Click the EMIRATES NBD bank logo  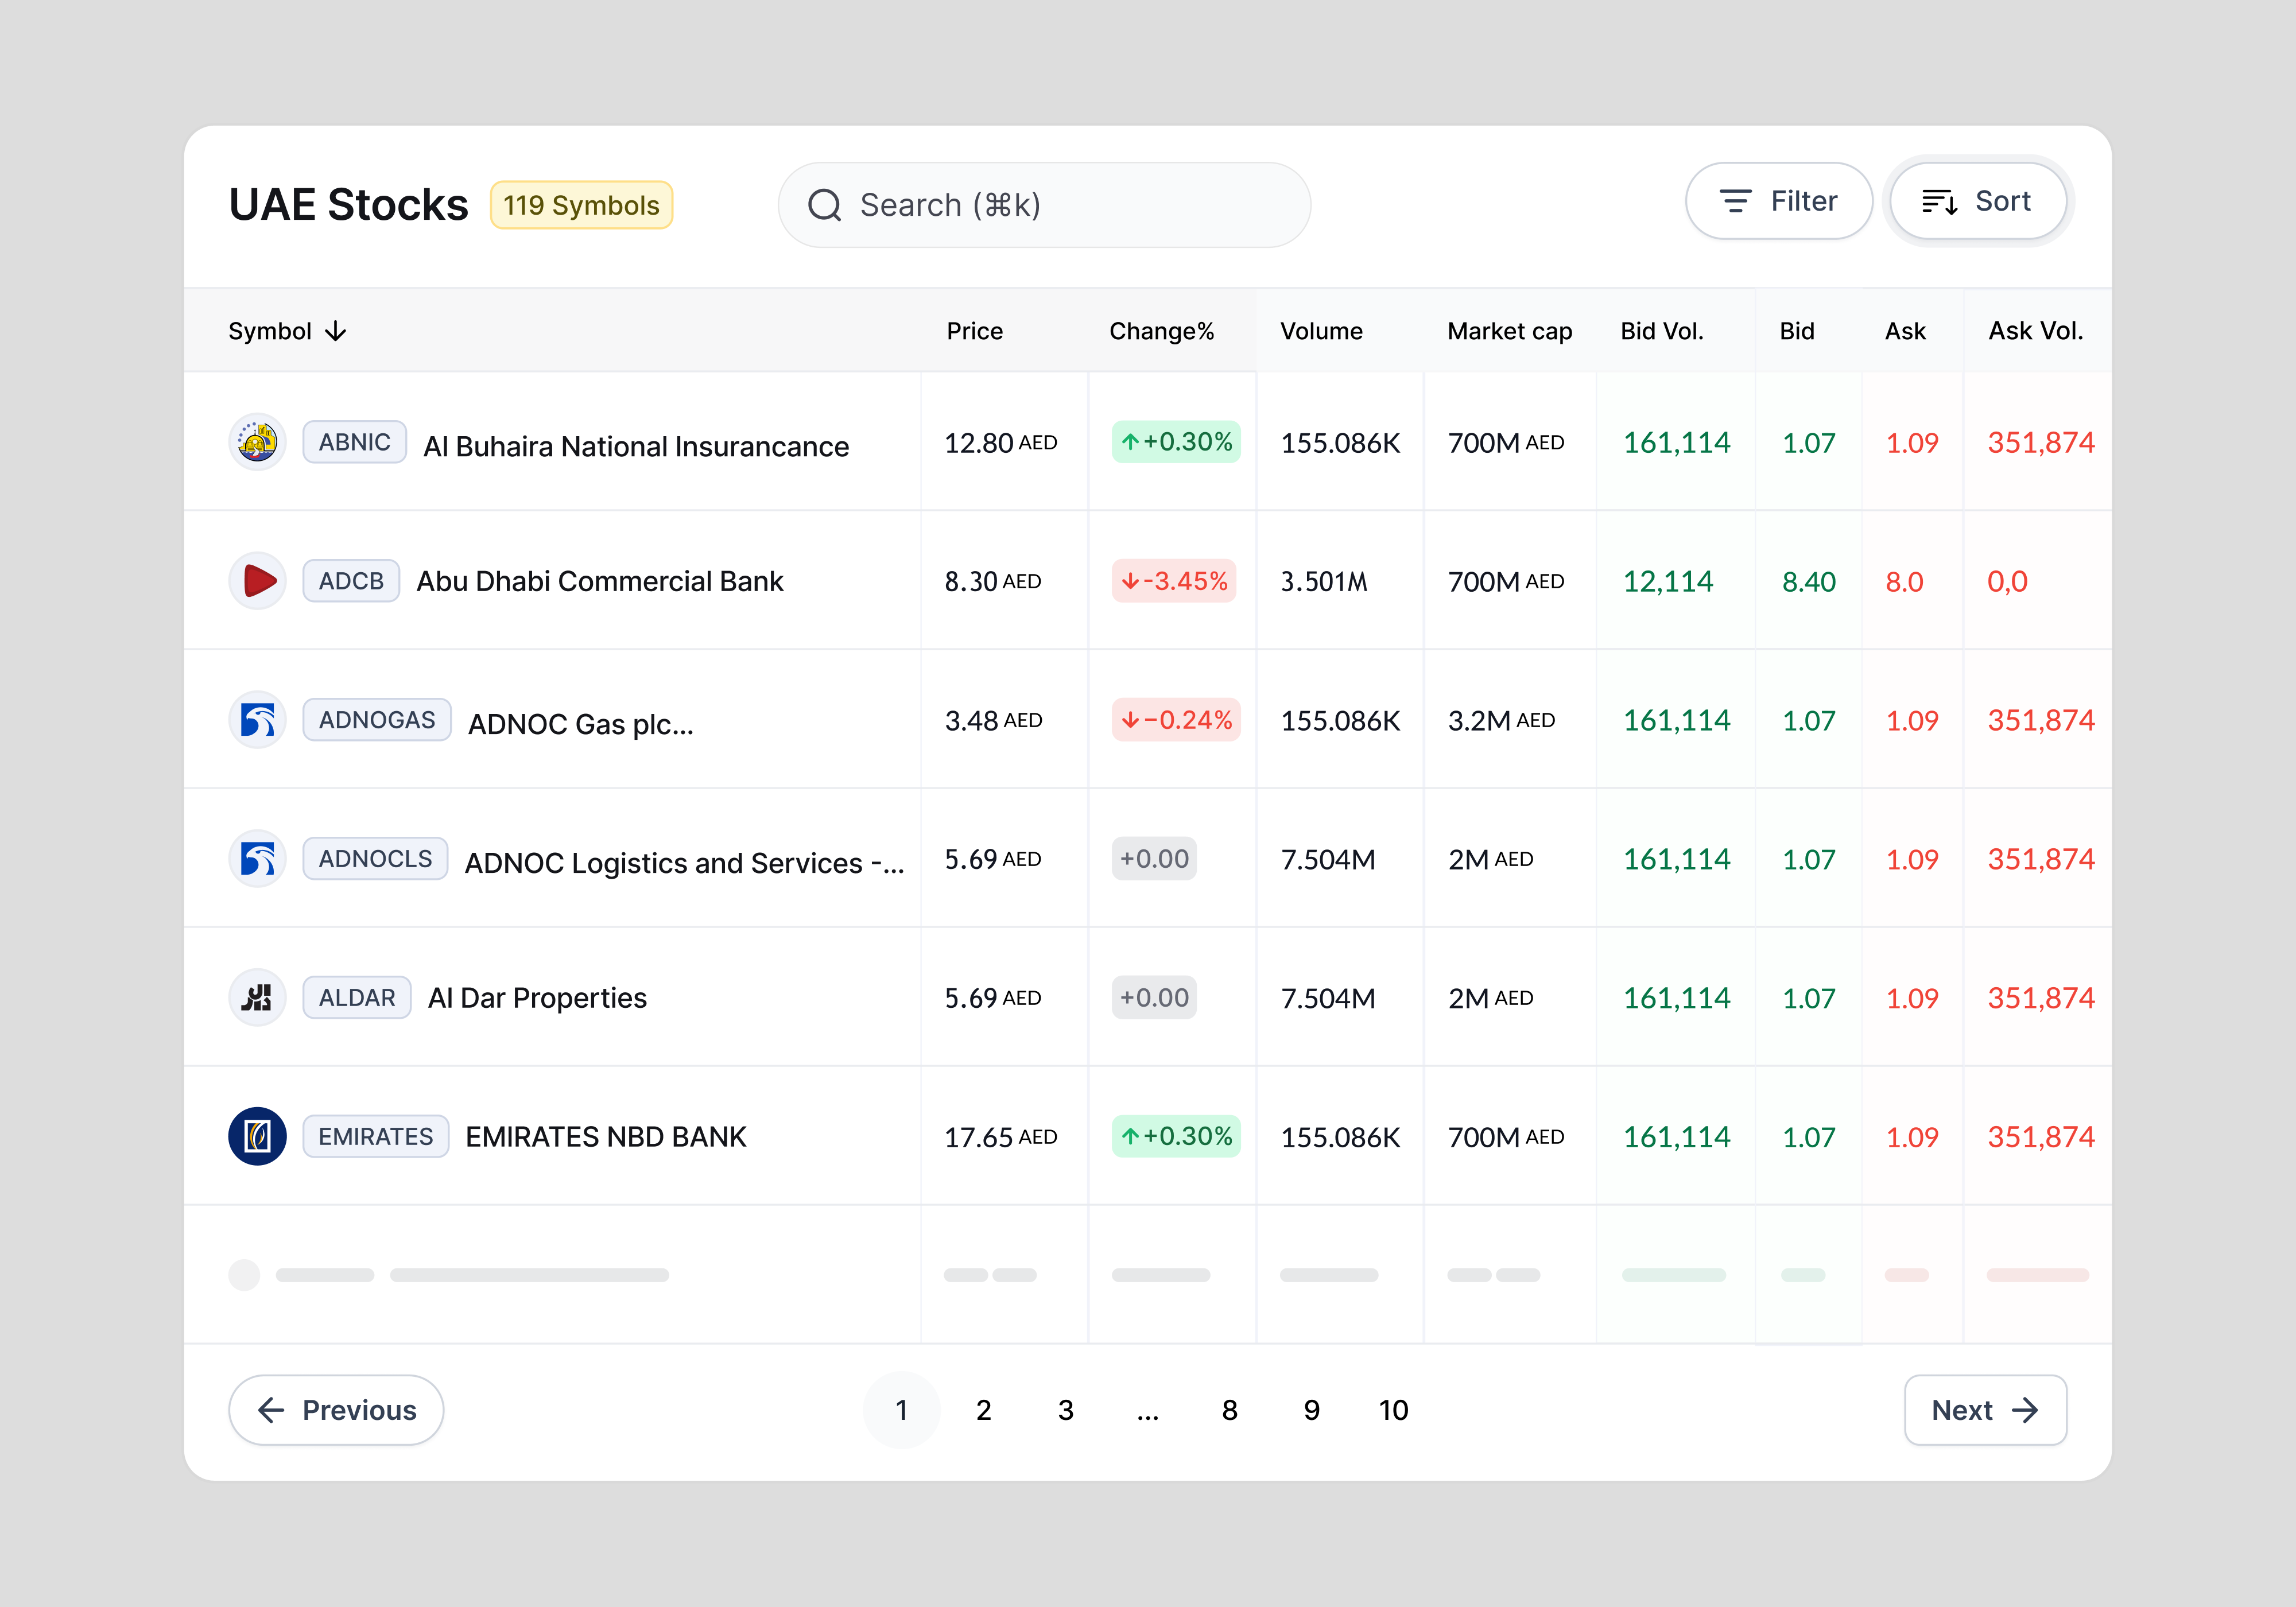pyautogui.click(x=257, y=1136)
